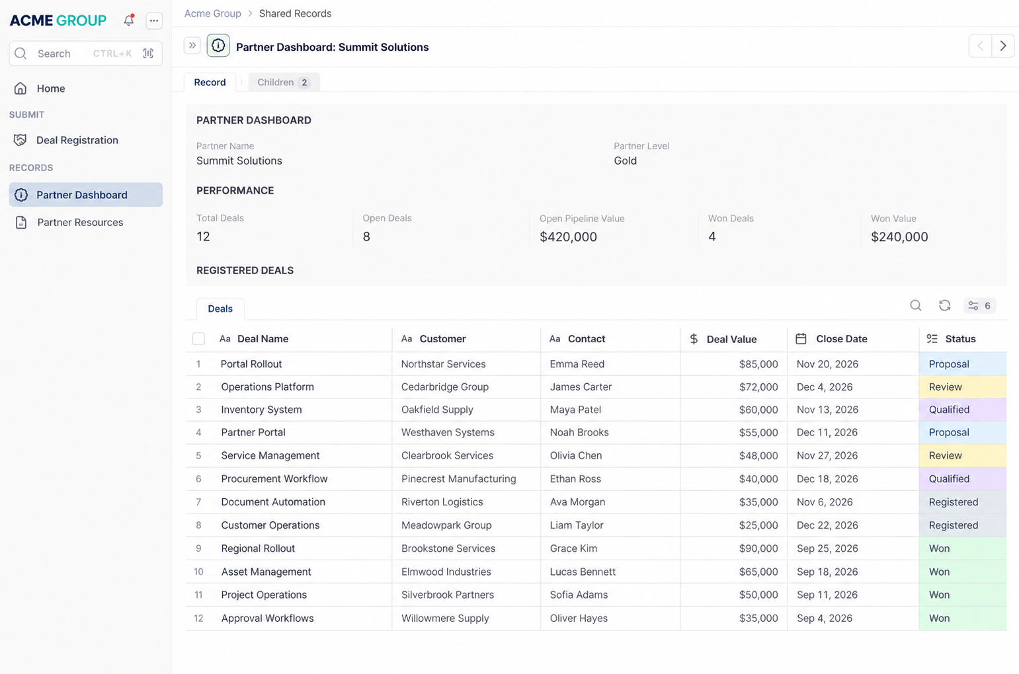Click the Registered status of Customer Operations

point(963,525)
